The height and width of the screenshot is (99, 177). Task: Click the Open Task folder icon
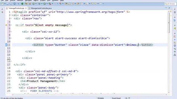tap(69, 4)
